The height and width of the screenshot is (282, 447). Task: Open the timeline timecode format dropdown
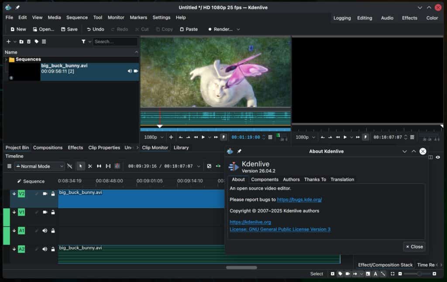point(199,166)
